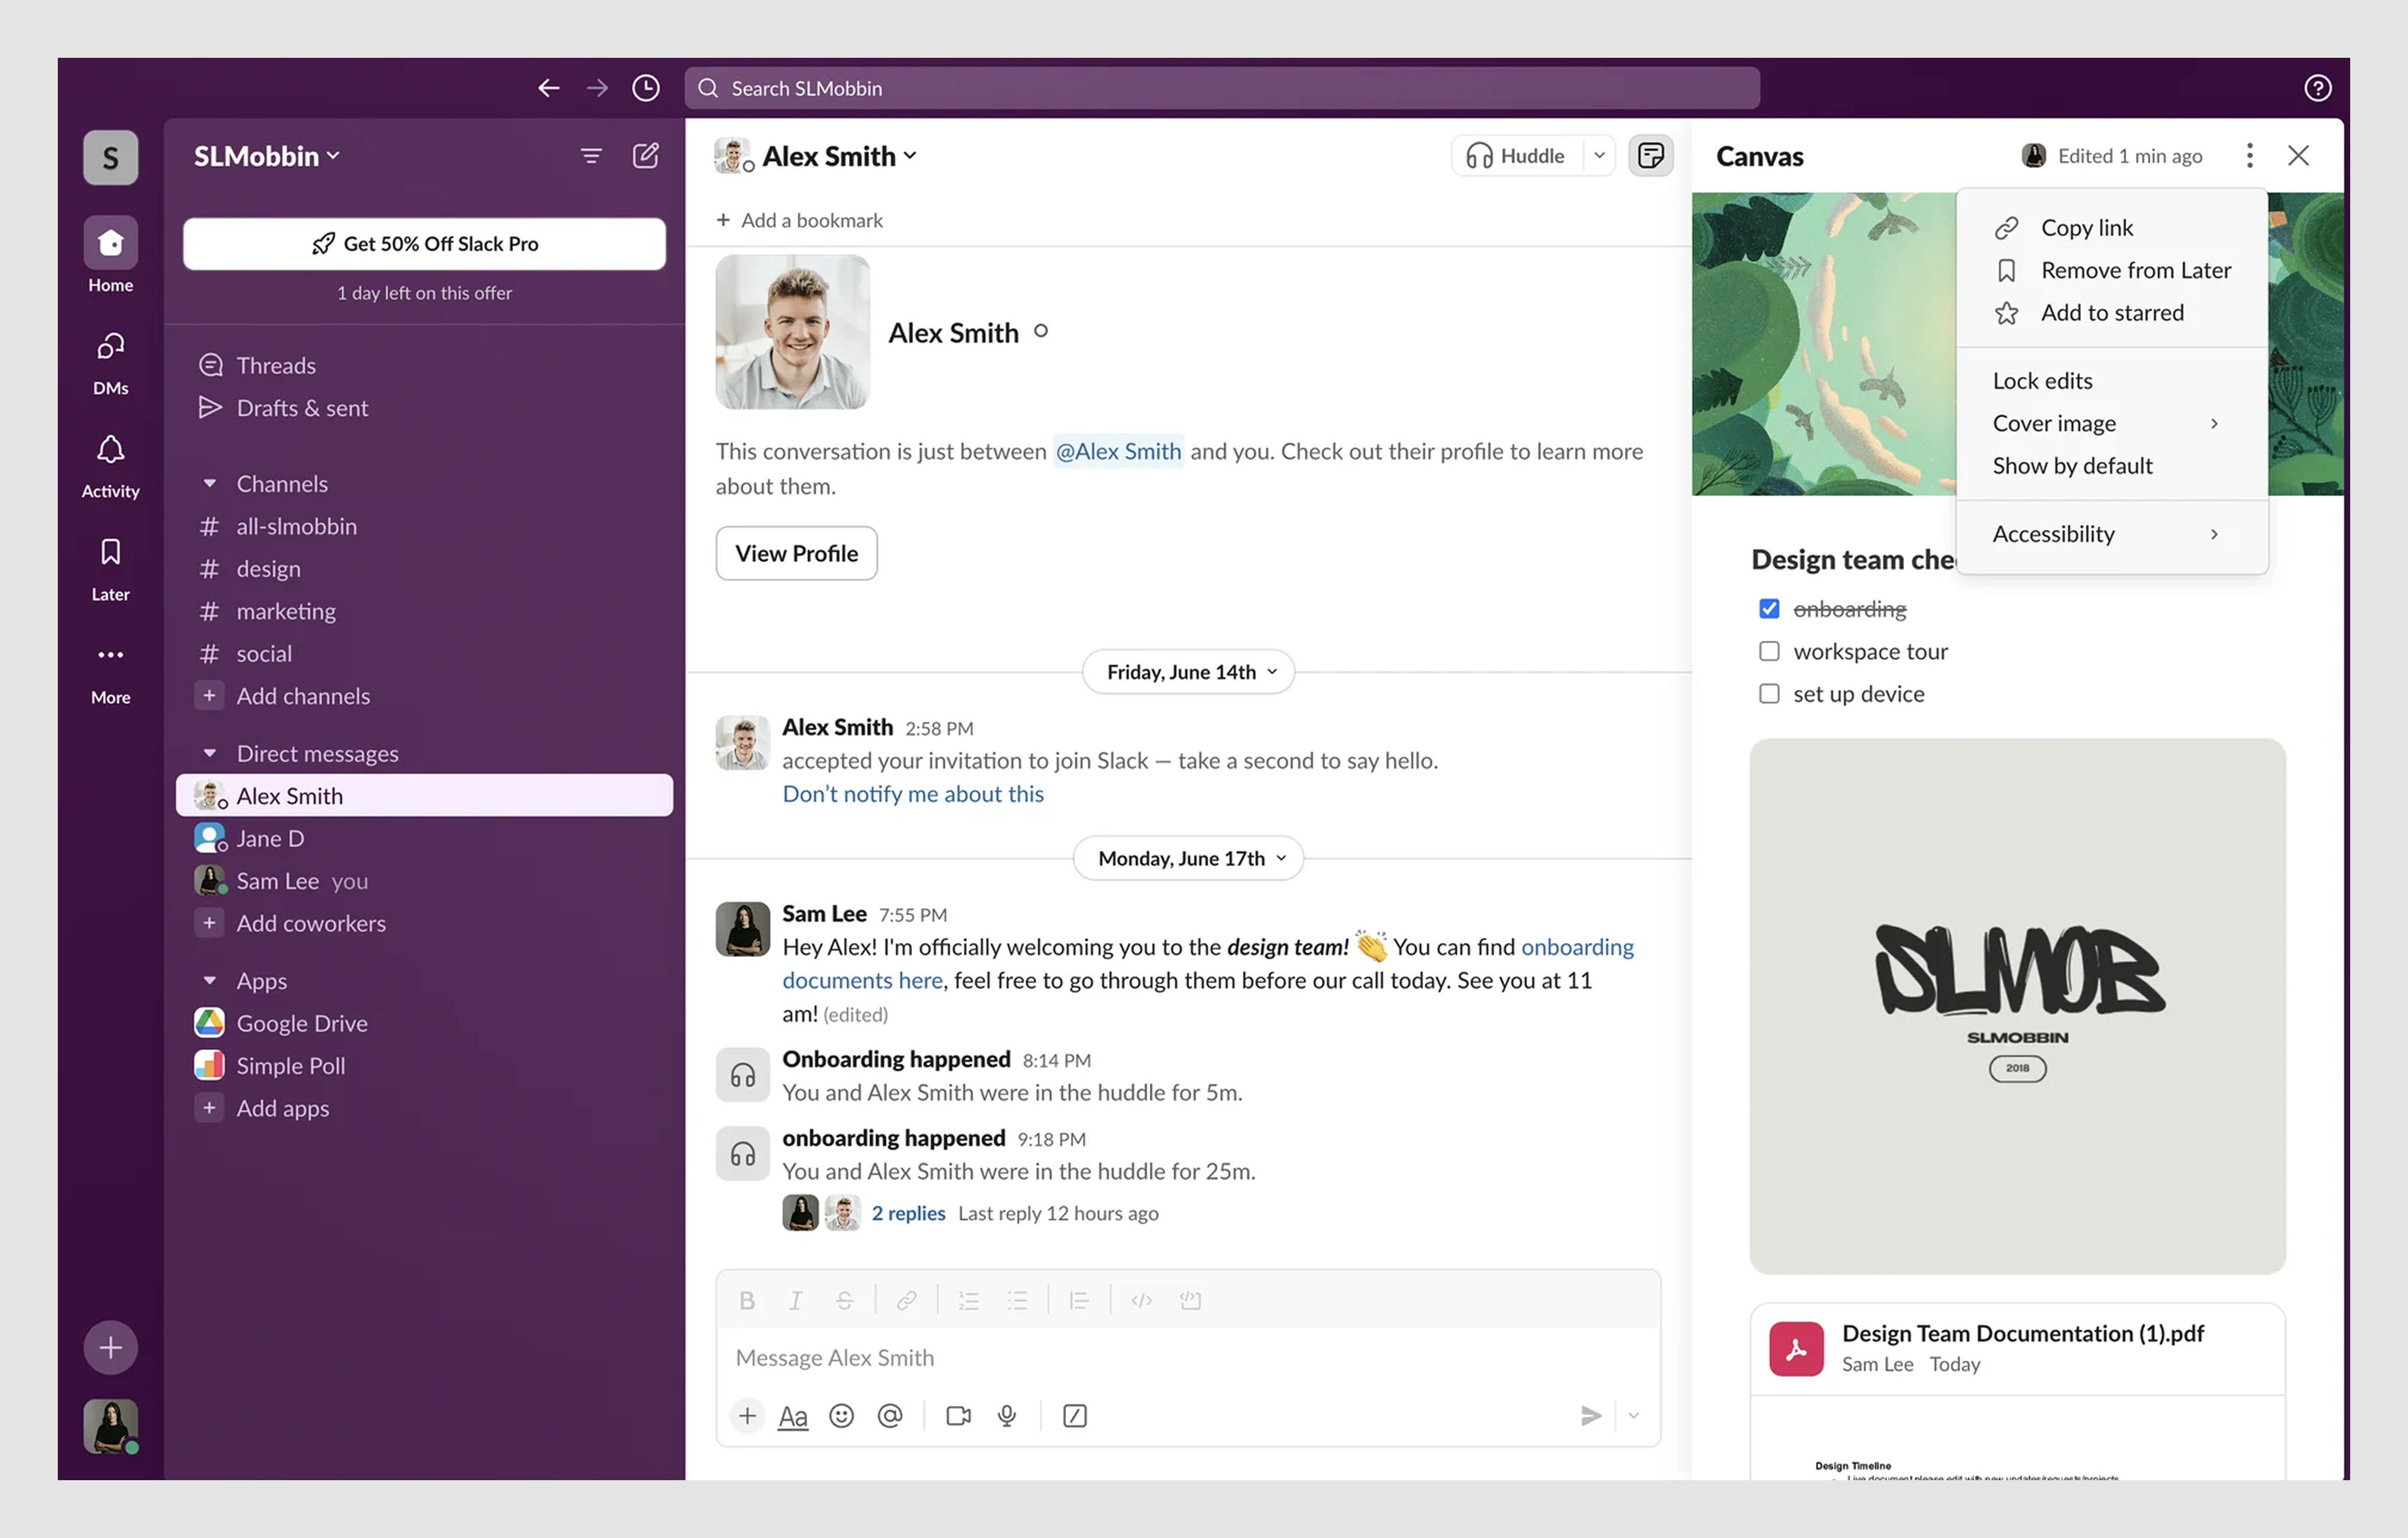The height and width of the screenshot is (1538, 2408).
Task: Record an audio clip with the microphone icon
Action: coord(1007,1415)
